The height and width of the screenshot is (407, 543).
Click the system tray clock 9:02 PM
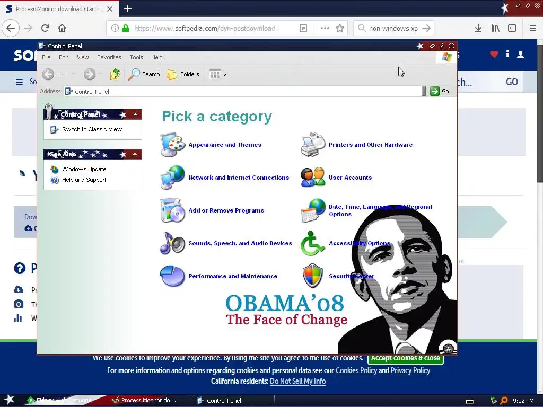[x=523, y=401]
